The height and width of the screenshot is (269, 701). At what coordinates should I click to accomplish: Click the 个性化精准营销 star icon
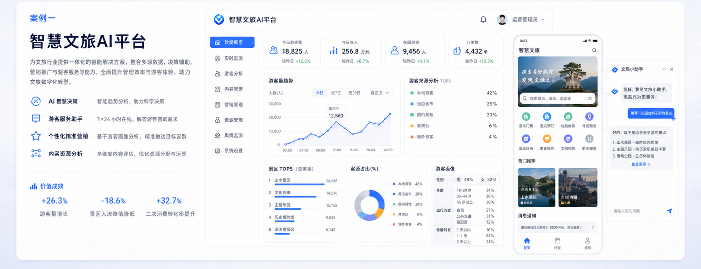pyautogui.click(x=36, y=136)
